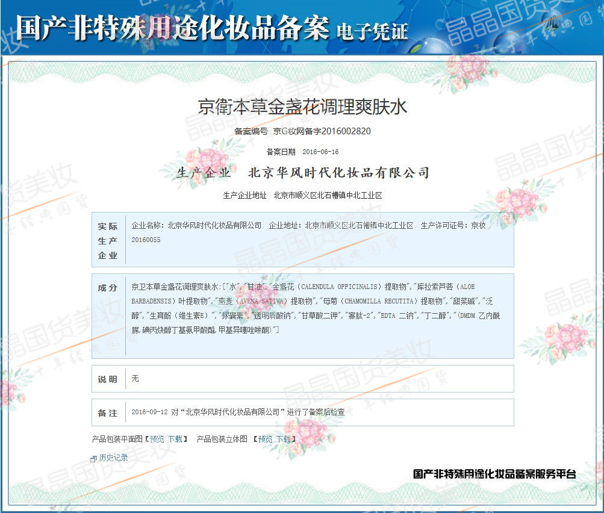The image size is (604, 513).
Task: Click the filing date 2016-06-16
Action: pyautogui.click(x=320, y=152)
